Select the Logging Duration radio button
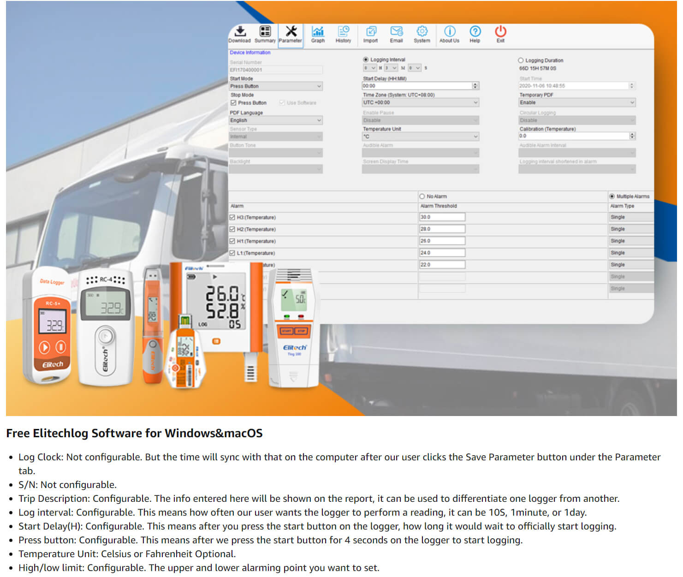This screenshot has width=683, height=577. click(x=521, y=60)
